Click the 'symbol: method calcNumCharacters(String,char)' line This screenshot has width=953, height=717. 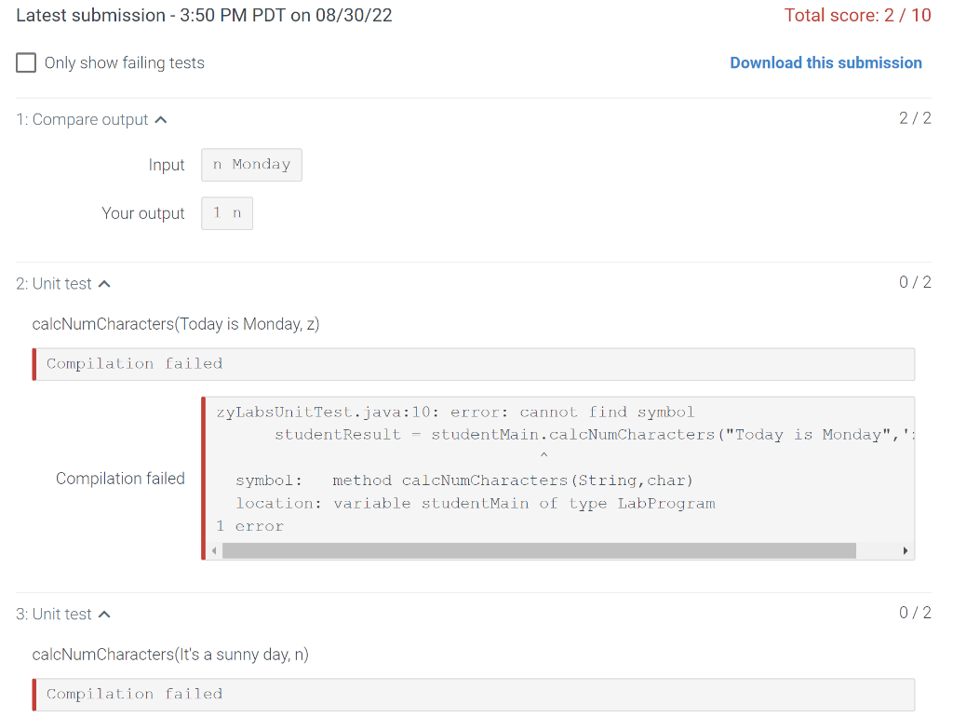pos(464,480)
